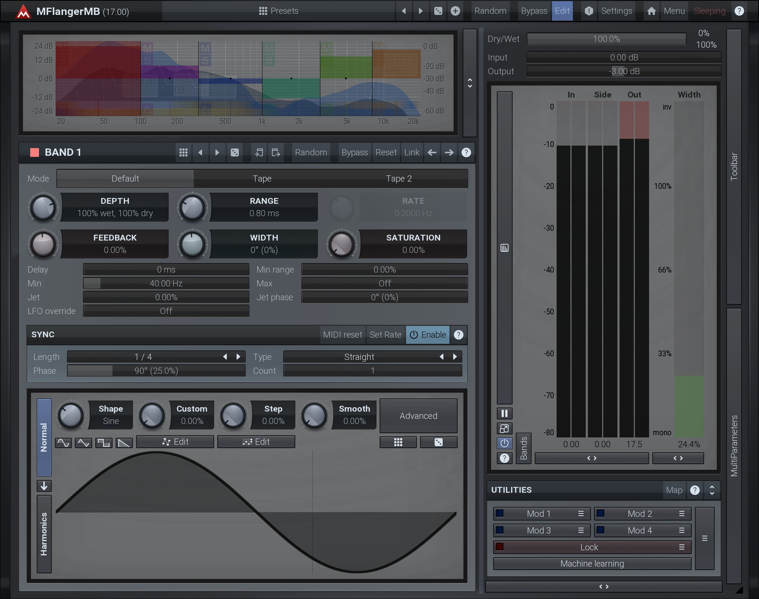Click next arrow on Length selector
Screen dimensions: 759x599
(238, 357)
